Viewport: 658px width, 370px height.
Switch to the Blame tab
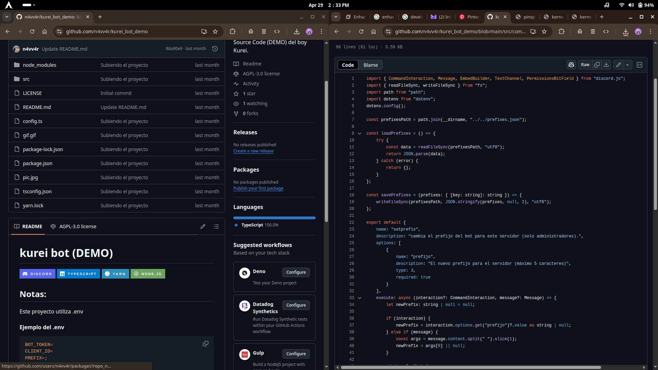click(x=370, y=65)
